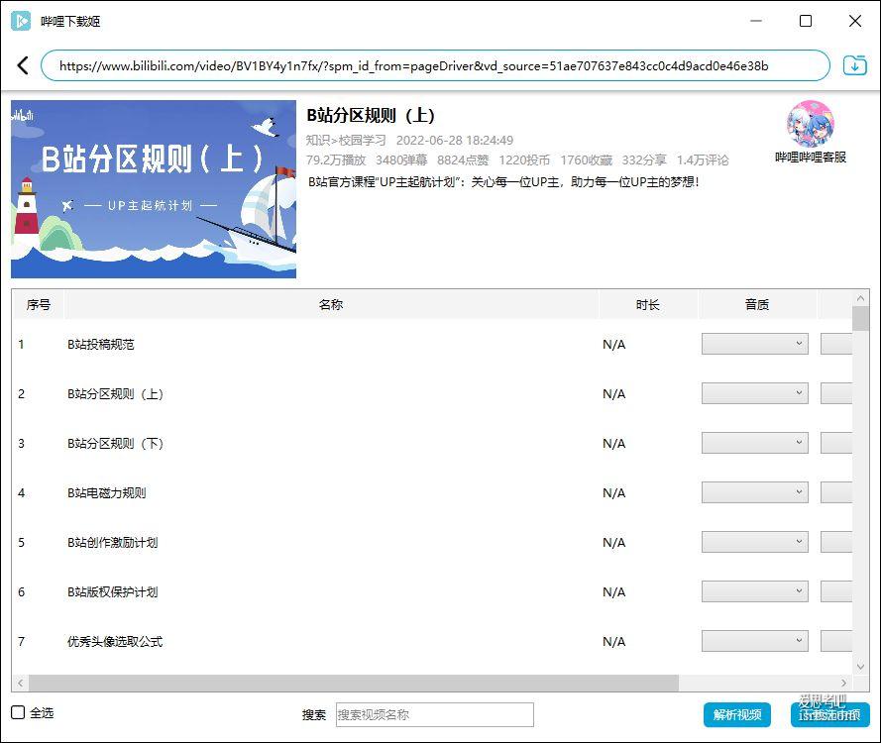Click the list's scroll-down arrow

(x=860, y=667)
